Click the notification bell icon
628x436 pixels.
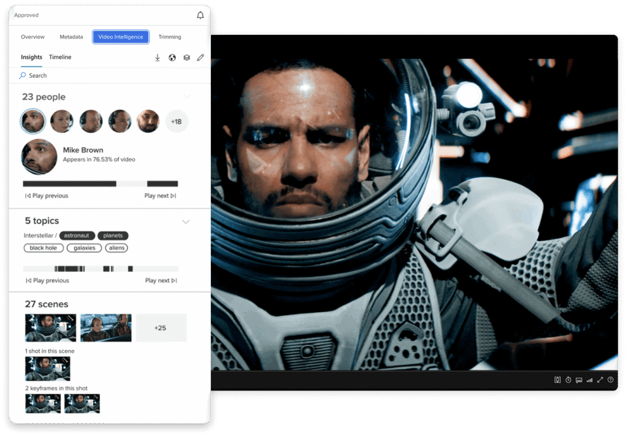(201, 15)
